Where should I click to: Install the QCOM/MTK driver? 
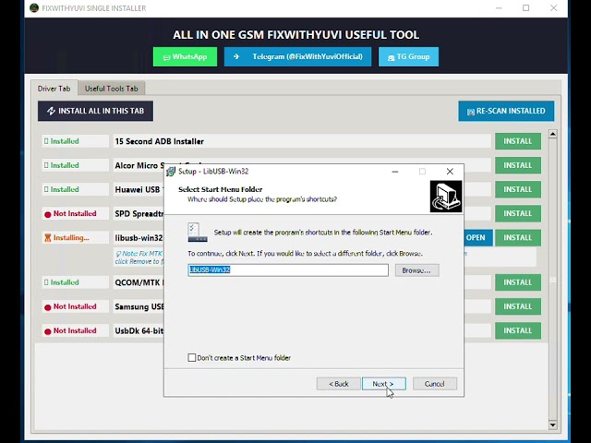[x=518, y=282]
